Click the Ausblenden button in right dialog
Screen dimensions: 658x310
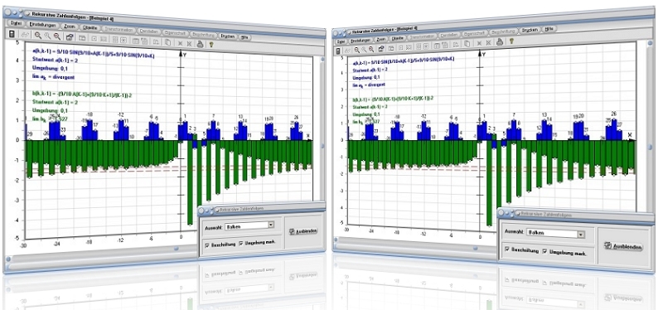[623, 246]
